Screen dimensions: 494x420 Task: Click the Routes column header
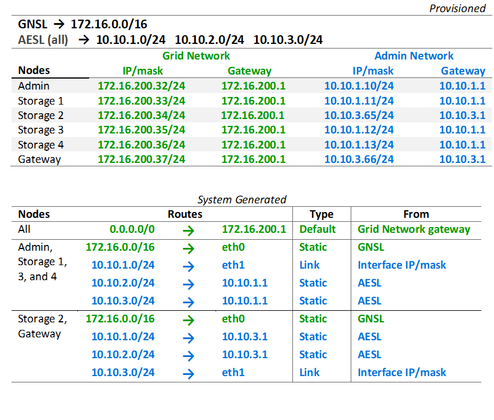pyautogui.click(x=185, y=214)
